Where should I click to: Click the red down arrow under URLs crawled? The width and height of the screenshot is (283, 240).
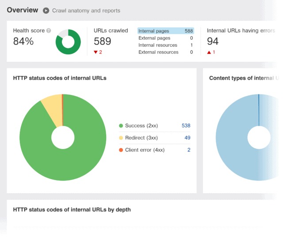click(x=96, y=52)
